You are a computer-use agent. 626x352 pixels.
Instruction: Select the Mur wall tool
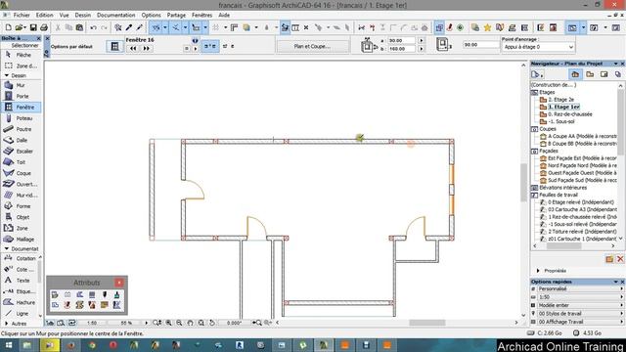coord(21,85)
